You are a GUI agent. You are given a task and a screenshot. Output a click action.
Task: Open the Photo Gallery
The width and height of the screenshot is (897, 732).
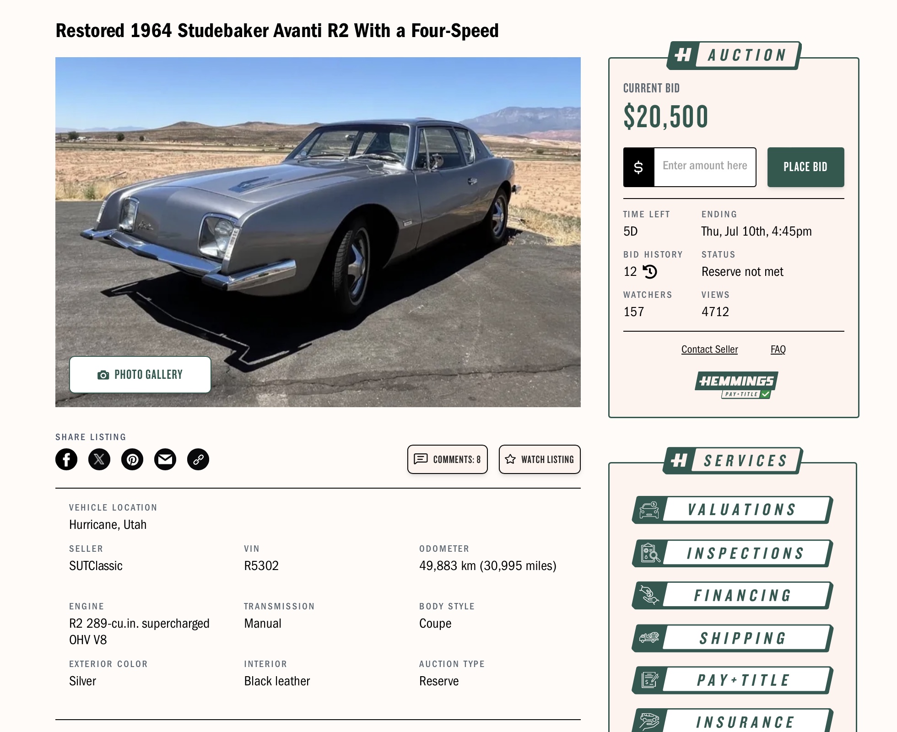(x=140, y=375)
